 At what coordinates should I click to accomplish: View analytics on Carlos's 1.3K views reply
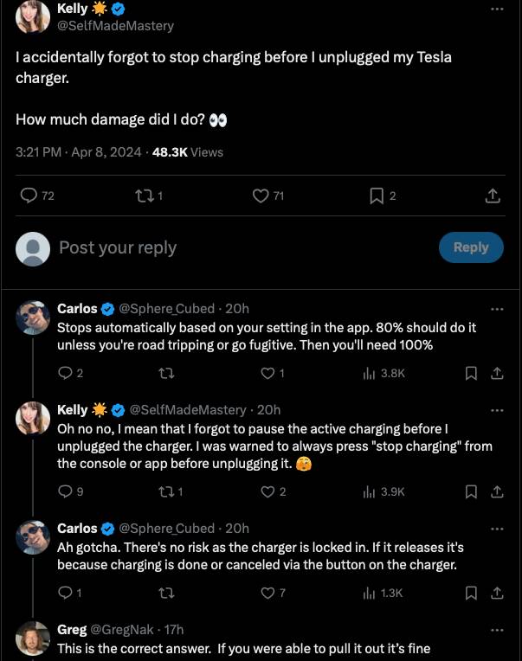tap(383, 593)
